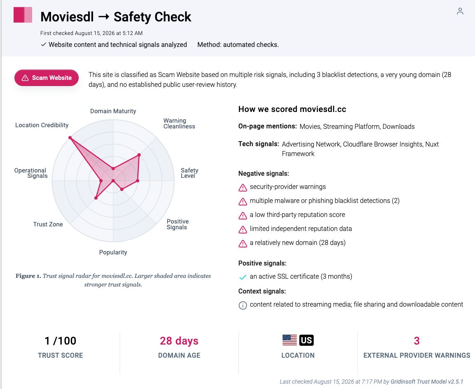Click the Trust Zone radar data point
The image size is (475, 389).
click(x=96, y=198)
